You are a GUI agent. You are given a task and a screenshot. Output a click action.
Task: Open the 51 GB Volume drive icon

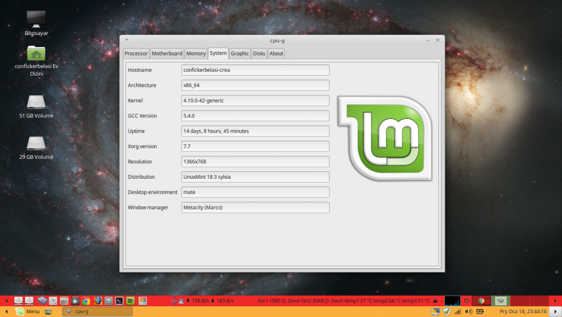pos(36,106)
